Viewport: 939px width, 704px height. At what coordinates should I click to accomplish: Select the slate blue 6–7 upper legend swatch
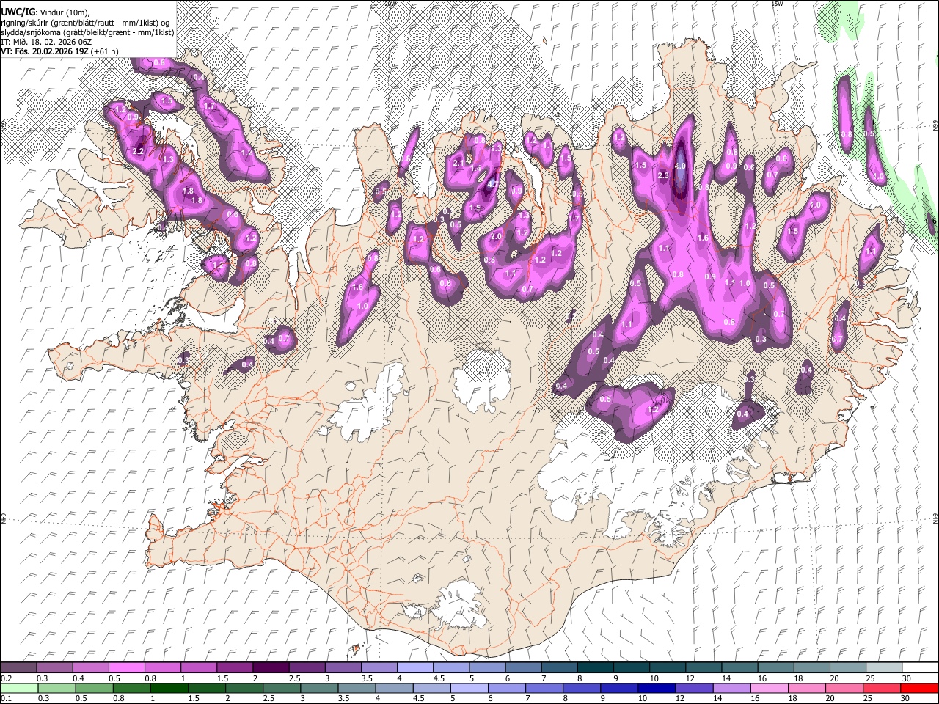point(524,668)
